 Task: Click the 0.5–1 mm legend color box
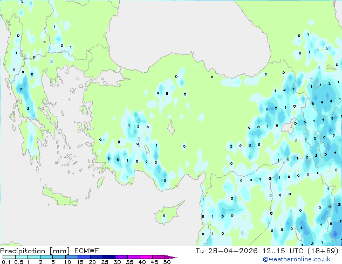[22, 257]
